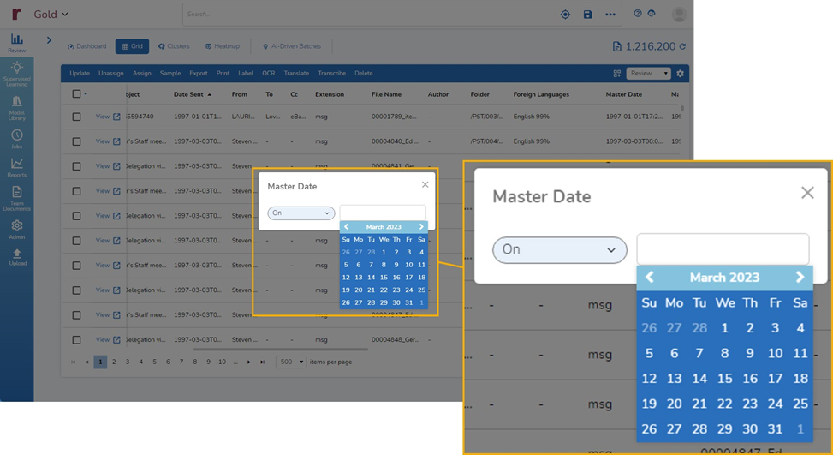Select March 15 in the enlarged calendar
Viewport: 833px width, 455px height.
click(x=724, y=379)
